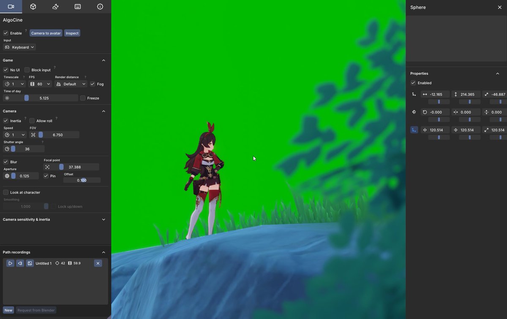Screen dimensions: 507x319
Task: Click the rotation gizmo icon
Action: click(414, 112)
